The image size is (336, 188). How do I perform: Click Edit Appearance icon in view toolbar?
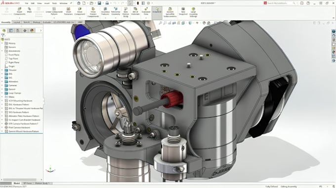pyautogui.click(x=204, y=23)
